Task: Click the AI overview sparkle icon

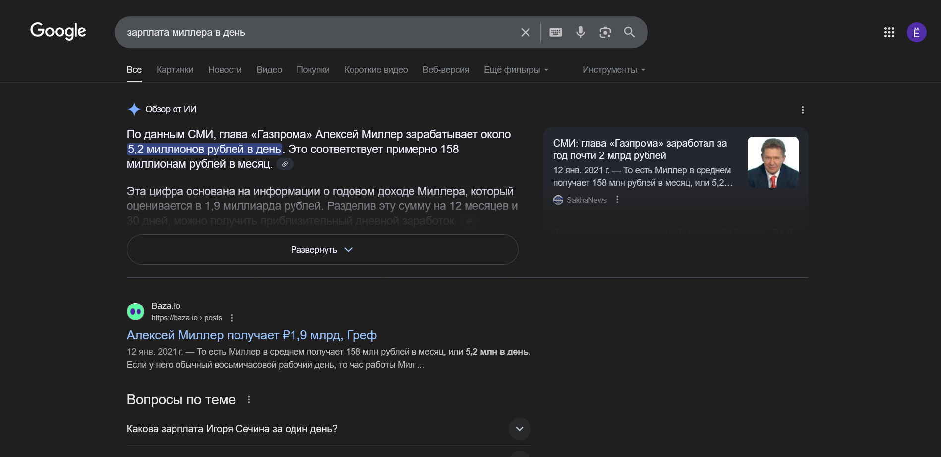Action: pos(134,109)
